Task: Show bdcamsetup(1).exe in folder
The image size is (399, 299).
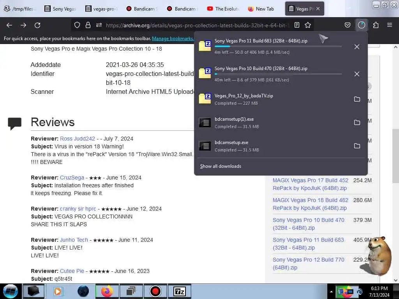Action: point(357,123)
